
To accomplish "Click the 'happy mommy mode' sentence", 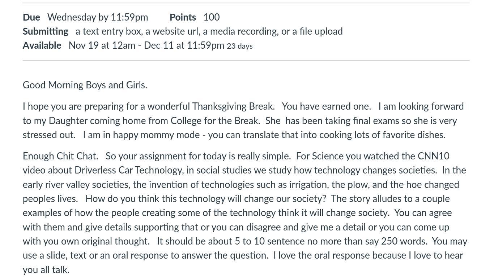I will [264, 135].
